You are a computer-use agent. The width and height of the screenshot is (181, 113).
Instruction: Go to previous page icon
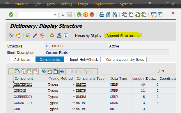pos(131,15)
